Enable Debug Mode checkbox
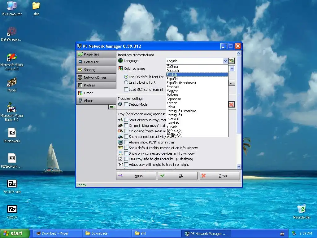The width and height of the screenshot is (317, 238). [126, 104]
